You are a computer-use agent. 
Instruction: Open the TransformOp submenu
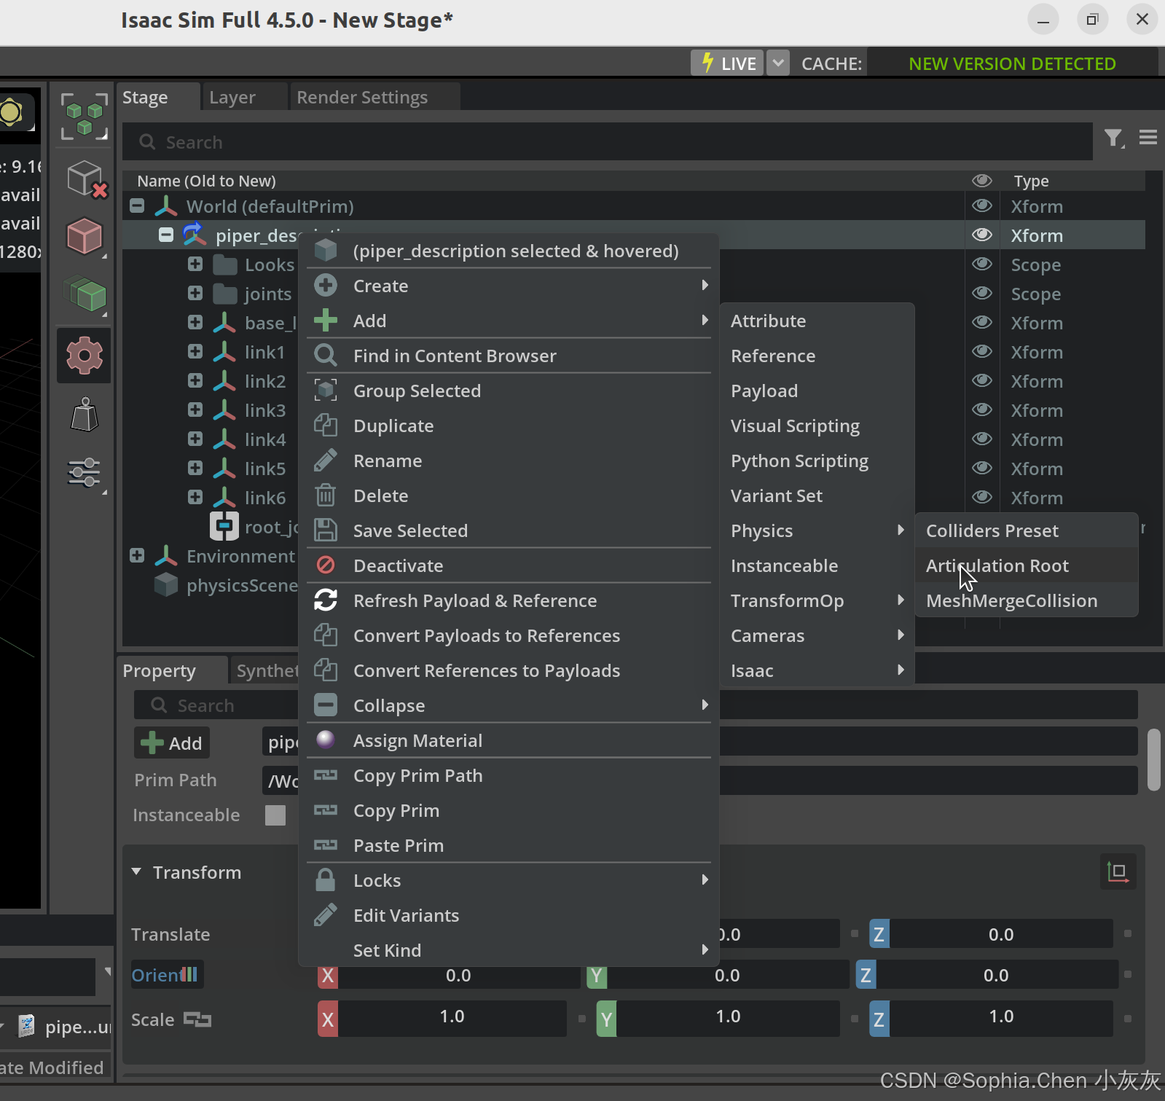817,600
